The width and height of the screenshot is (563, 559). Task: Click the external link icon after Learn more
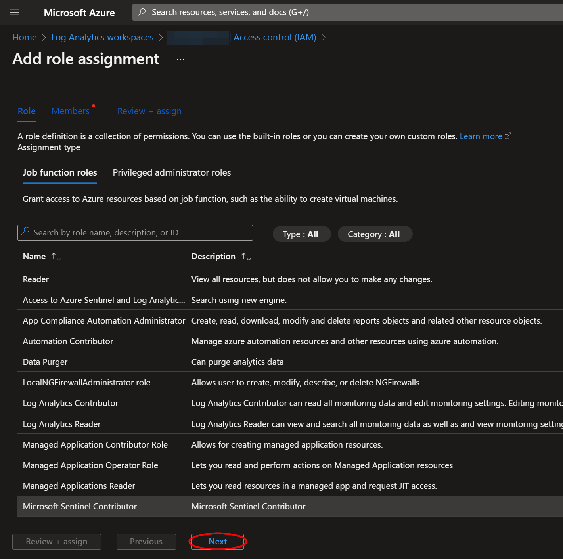coord(508,136)
